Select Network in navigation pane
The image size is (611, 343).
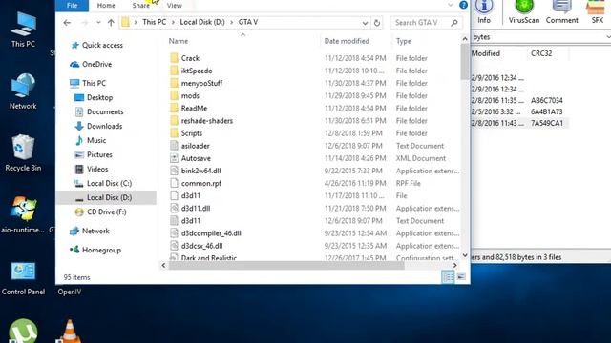(x=90, y=231)
